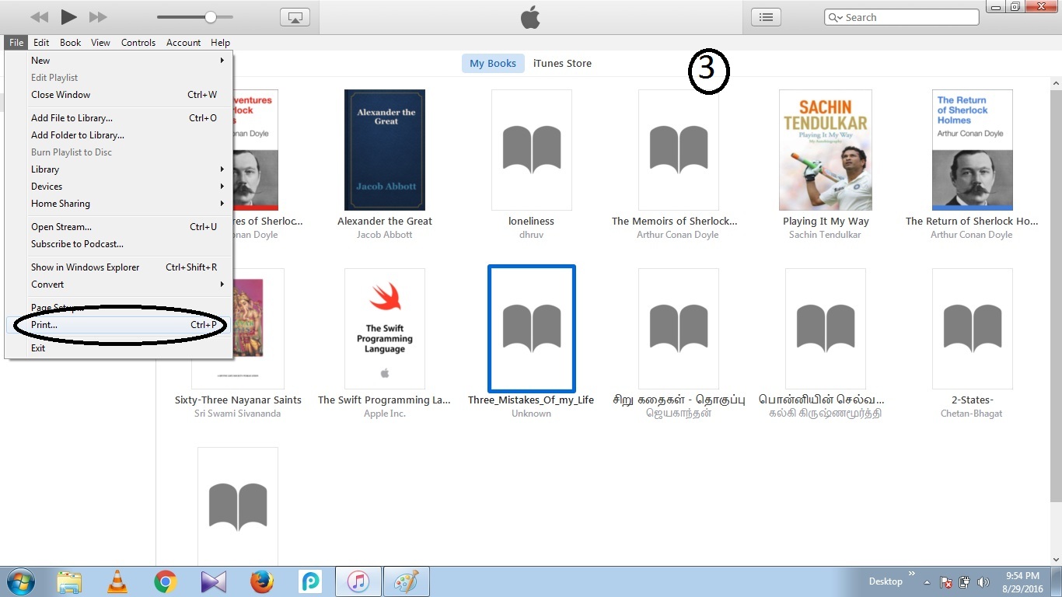This screenshot has height=597, width=1062.
Task: Select the சிறு கதைகள் book cover
Action: (x=679, y=329)
